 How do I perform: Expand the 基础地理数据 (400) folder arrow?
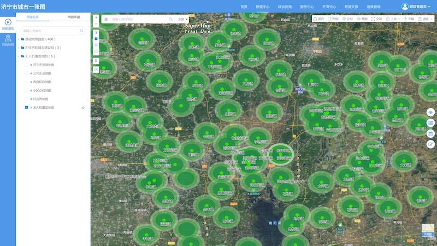tap(19, 39)
